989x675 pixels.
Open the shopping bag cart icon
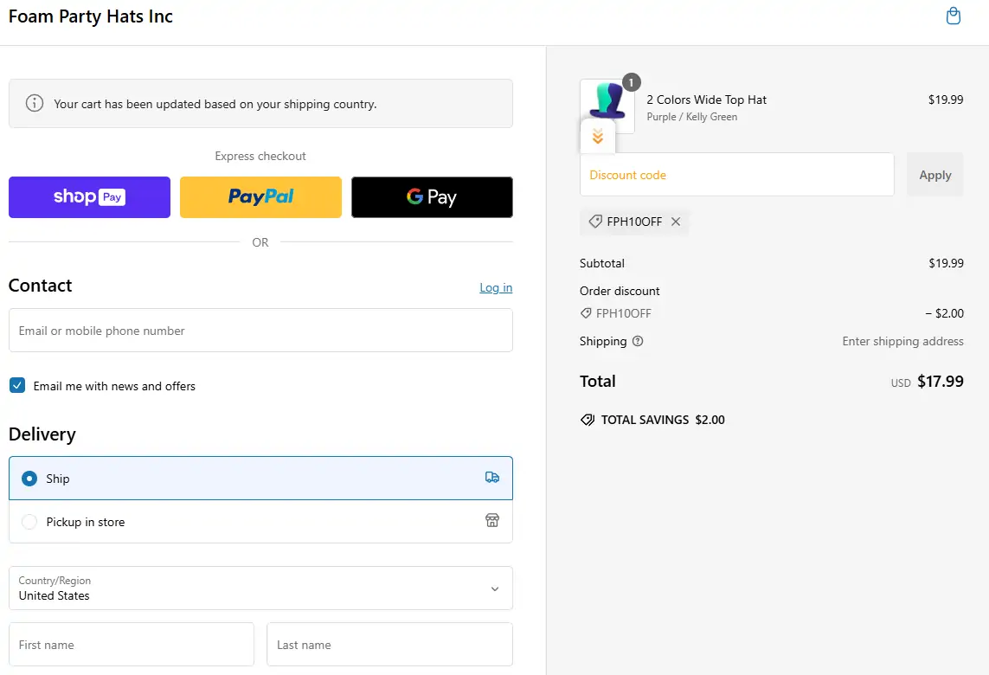click(x=953, y=16)
